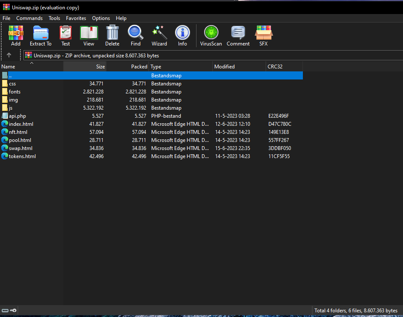Select the api.php file

pyautogui.click(x=17, y=116)
